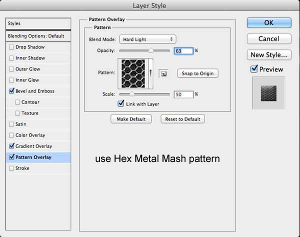The image size is (300, 237).
Task: Open Drop Shadow settings label
Action: coord(30,47)
